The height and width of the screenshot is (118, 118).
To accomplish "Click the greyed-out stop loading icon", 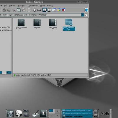I will point(9,10).
